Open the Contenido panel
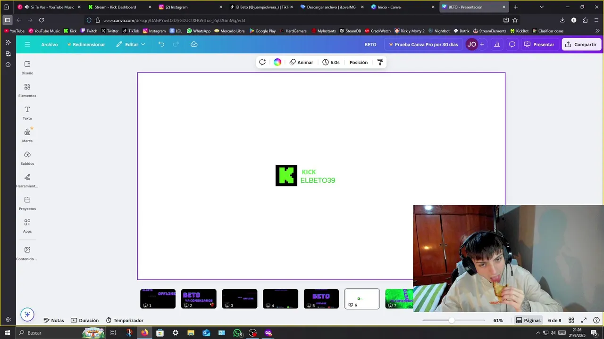The width and height of the screenshot is (604, 339). pos(27,253)
